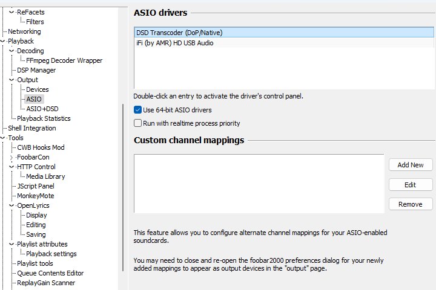Open the JScript Panel settings
The image size is (436, 290).
tap(35, 186)
